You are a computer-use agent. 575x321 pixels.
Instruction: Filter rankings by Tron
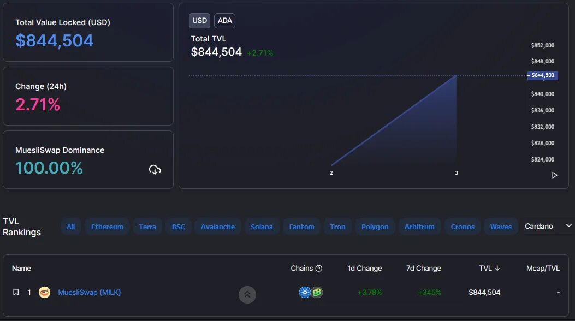point(338,227)
